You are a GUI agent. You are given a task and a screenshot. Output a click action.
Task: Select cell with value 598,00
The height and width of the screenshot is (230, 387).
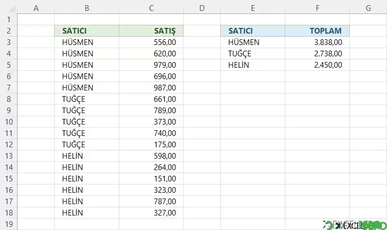(151, 156)
